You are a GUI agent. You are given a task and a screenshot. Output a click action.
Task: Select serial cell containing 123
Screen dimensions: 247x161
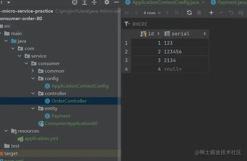pyautogui.click(x=186, y=43)
